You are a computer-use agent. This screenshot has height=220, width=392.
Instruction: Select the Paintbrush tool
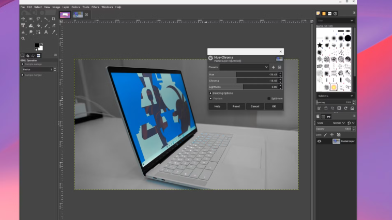coord(46,25)
